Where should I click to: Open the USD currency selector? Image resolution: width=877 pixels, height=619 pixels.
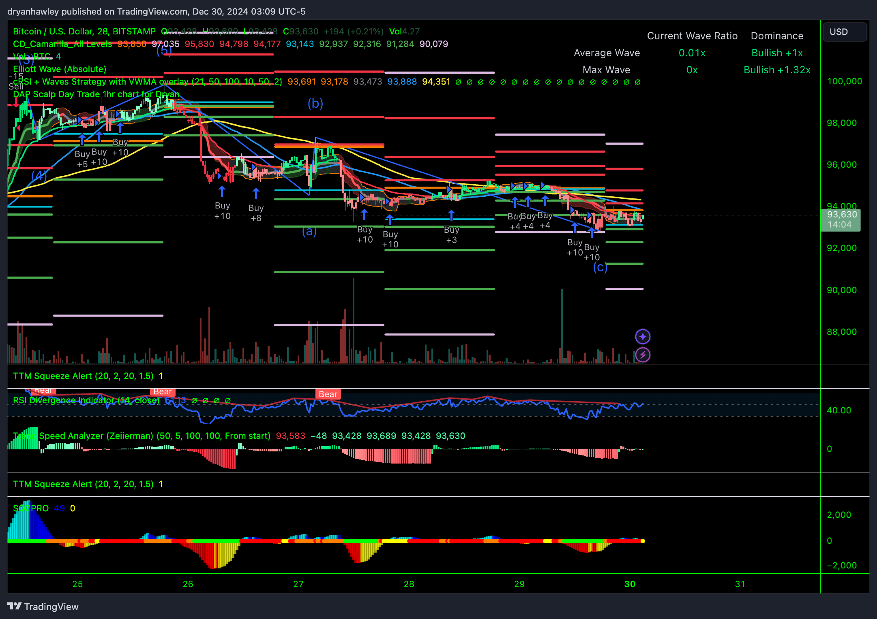pos(845,32)
